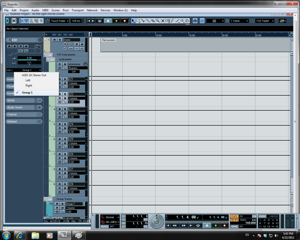
Task: Rewind in the transport panel
Action: point(174,225)
